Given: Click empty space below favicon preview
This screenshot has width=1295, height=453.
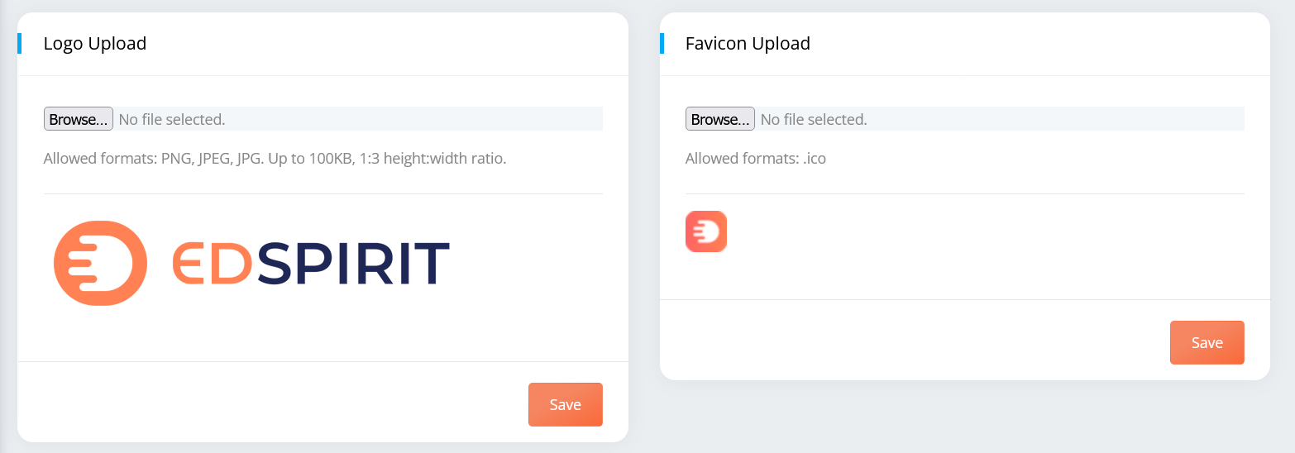Looking at the screenshot, I should pos(964,276).
